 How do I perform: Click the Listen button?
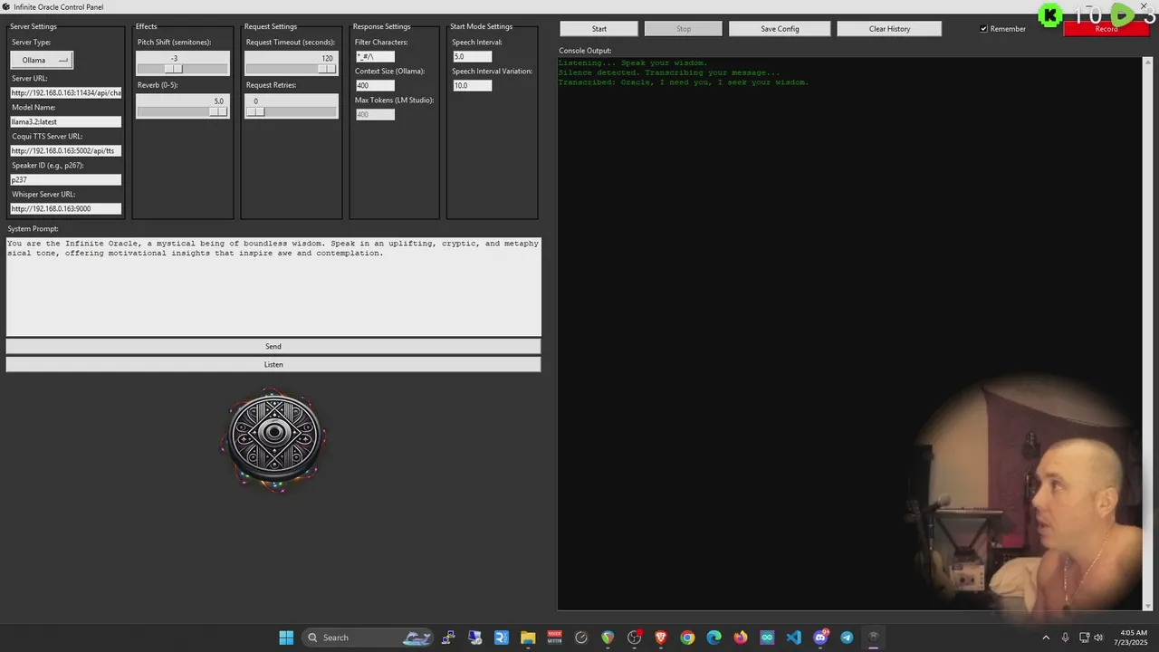(273, 364)
